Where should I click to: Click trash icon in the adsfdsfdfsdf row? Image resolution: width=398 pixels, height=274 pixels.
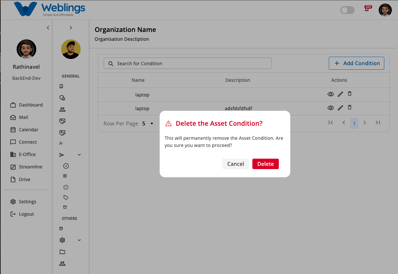point(350,108)
